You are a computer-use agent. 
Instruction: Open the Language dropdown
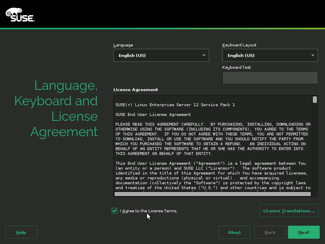(161, 55)
